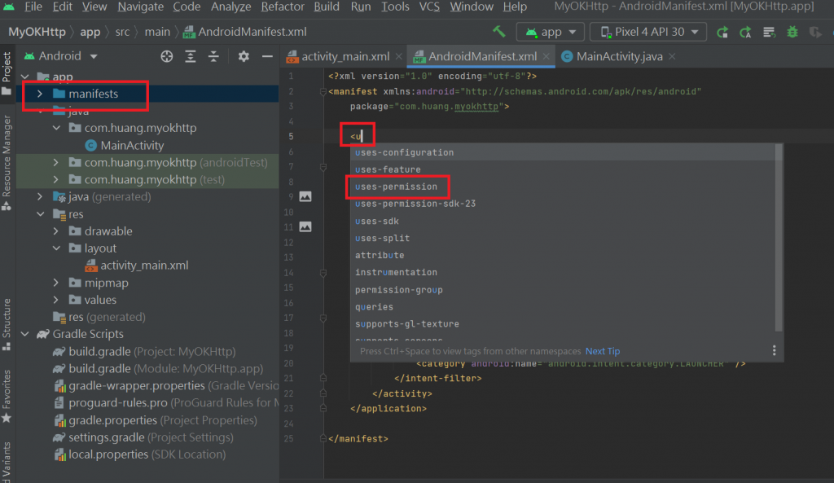Click Expand All icon in Project panel

pyautogui.click(x=190, y=56)
